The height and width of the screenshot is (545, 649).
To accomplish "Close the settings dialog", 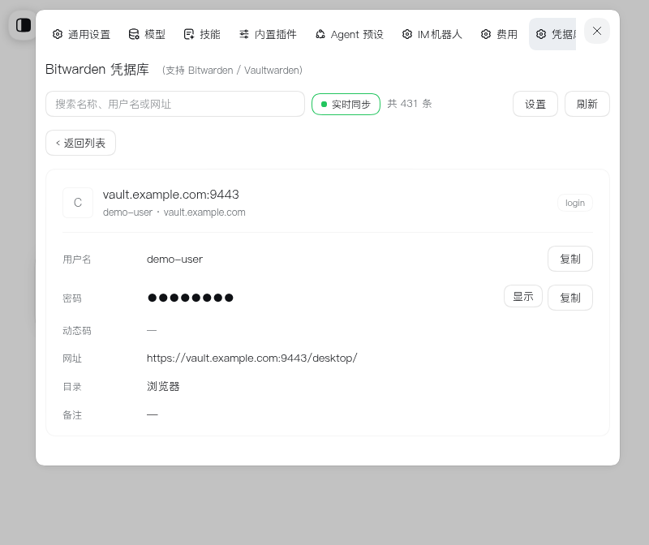I will point(597,31).
